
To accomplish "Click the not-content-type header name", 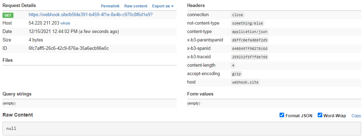I will (x=203, y=23).
